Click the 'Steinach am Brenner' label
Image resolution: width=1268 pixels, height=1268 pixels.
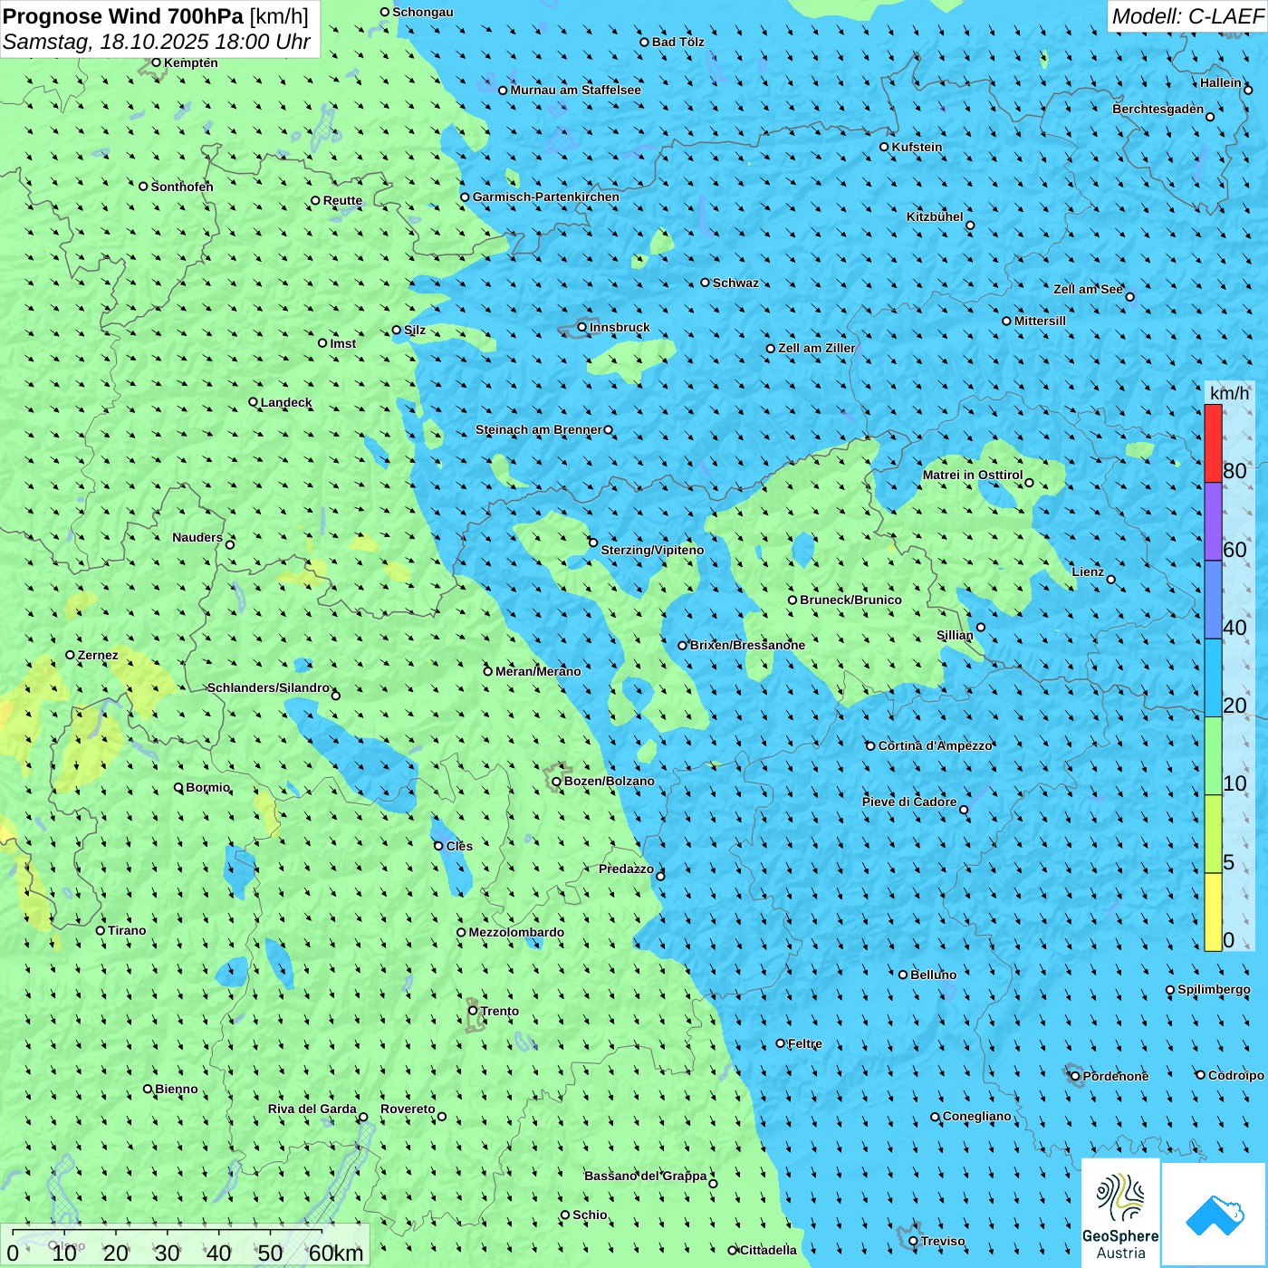[538, 429]
